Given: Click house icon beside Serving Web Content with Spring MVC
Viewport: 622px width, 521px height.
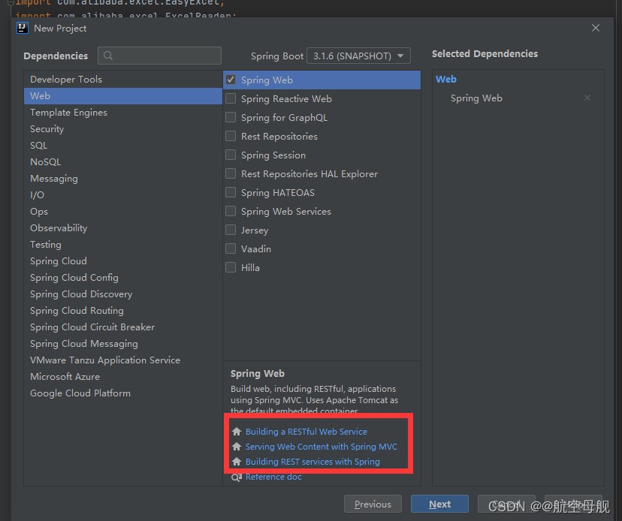Looking at the screenshot, I should pyautogui.click(x=237, y=447).
